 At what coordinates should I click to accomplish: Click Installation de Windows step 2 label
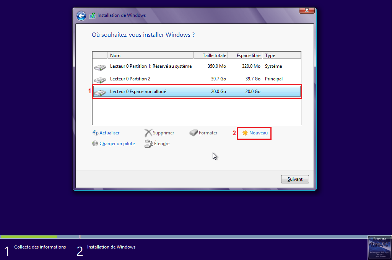111,247
